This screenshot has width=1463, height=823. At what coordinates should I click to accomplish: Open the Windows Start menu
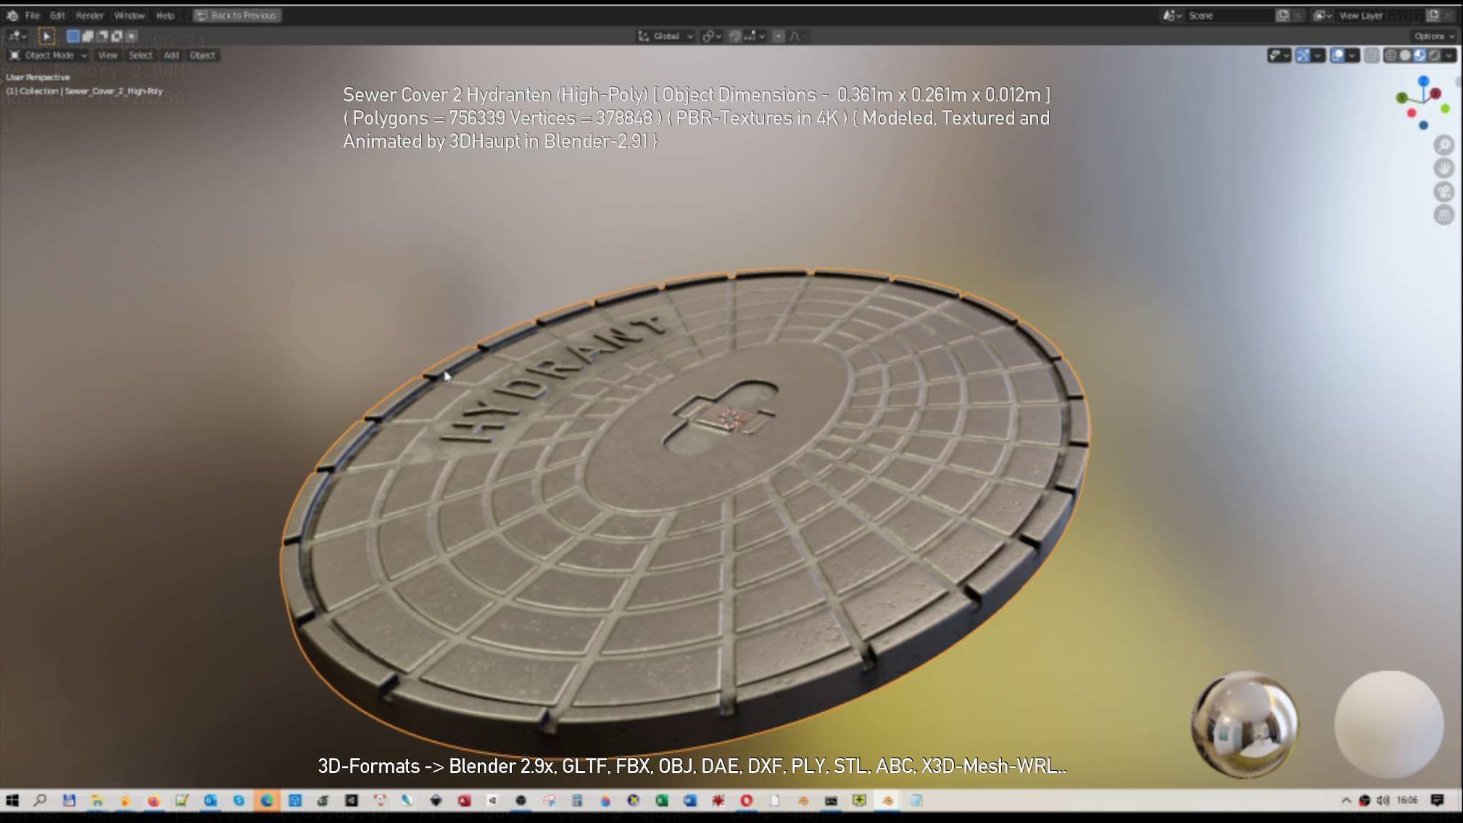[12, 800]
